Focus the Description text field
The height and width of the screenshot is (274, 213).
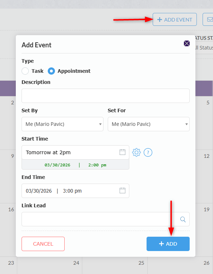(x=106, y=96)
